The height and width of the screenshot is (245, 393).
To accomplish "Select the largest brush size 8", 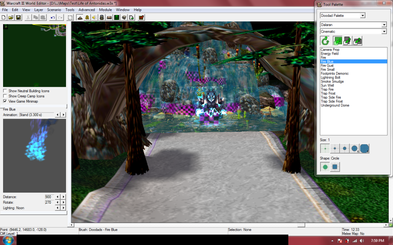I will coord(365,149).
